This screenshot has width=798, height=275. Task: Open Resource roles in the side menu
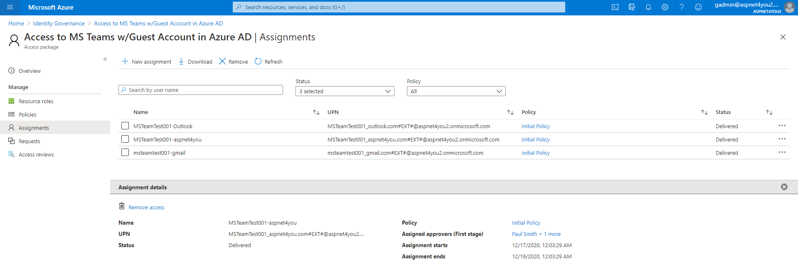pos(36,101)
